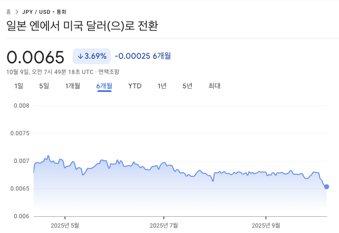This screenshot has width=339, height=233.
Task: Switch to the YTD tab
Action: point(135,86)
